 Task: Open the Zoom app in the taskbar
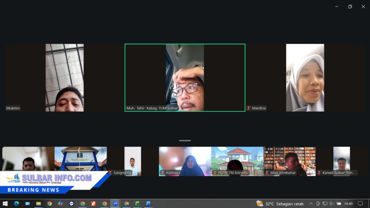tap(115, 204)
